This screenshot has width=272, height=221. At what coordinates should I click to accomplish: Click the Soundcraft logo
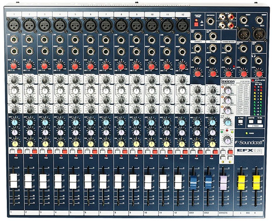[249, 142]
